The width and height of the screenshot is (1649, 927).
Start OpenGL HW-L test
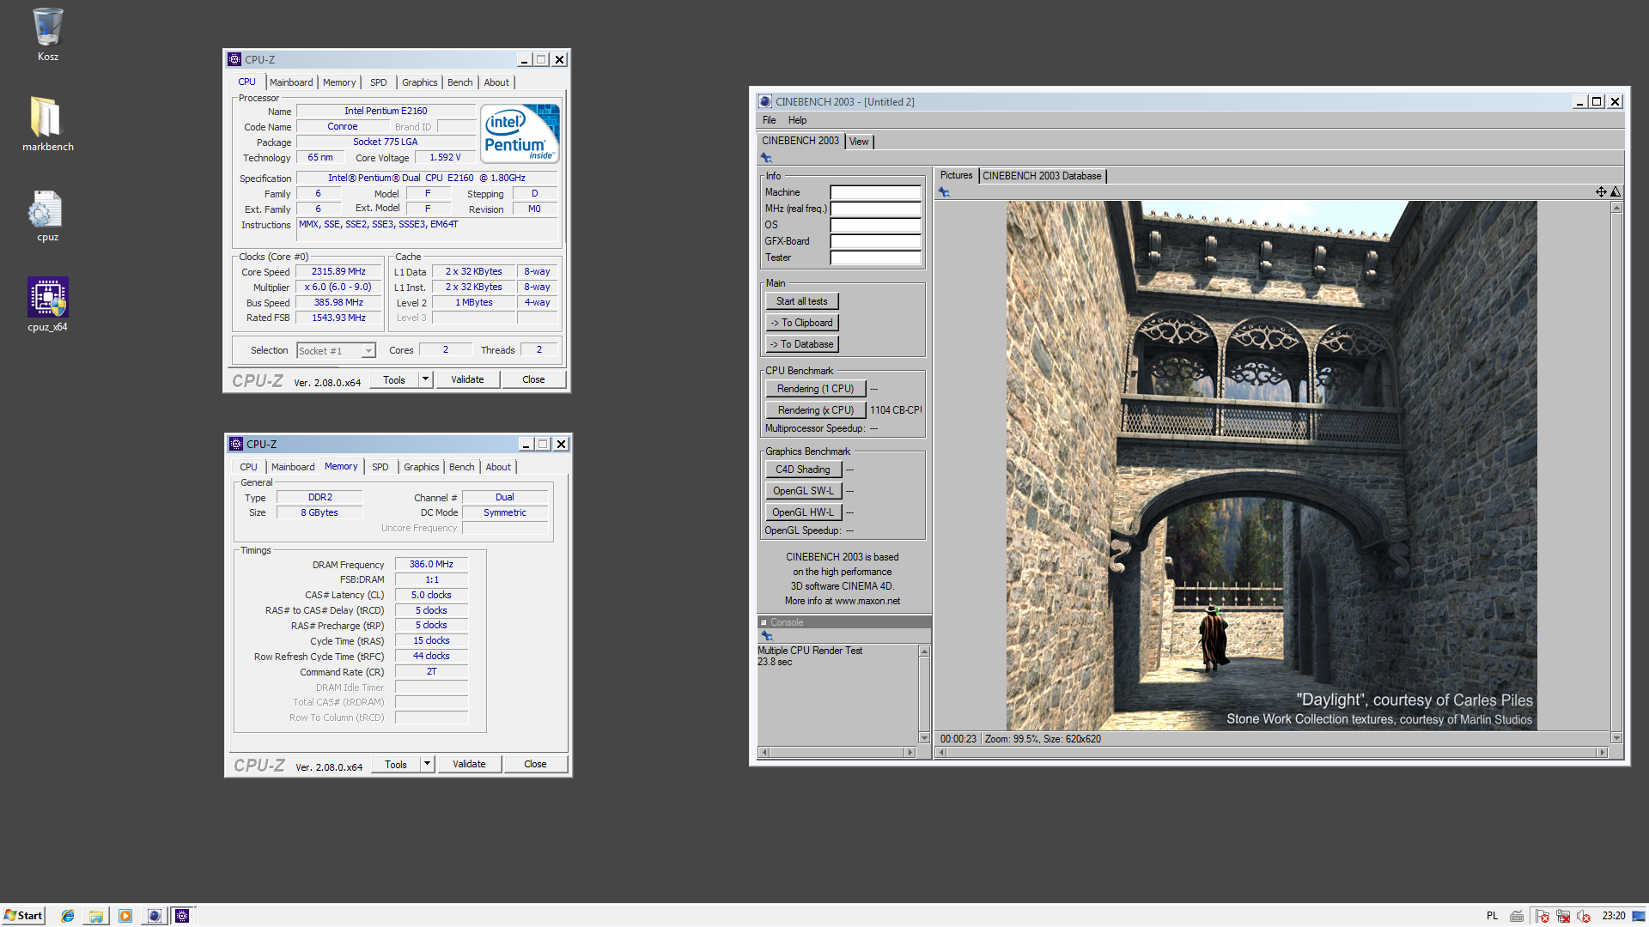pos(802,512)
